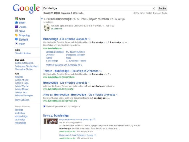Click Zeitraum festlegen link
The width and height of the screenshot is (189, 142).
pyautogui.click(x=25, y=95)
